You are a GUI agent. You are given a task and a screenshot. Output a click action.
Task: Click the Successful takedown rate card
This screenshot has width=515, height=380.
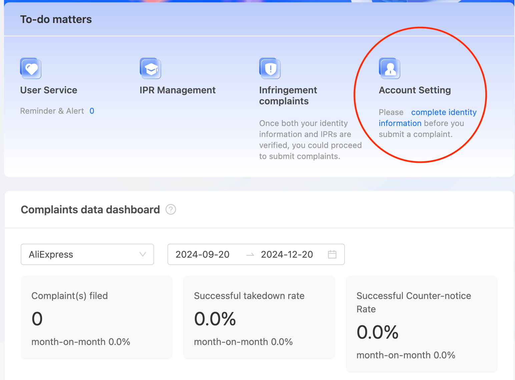coord(259,317)
